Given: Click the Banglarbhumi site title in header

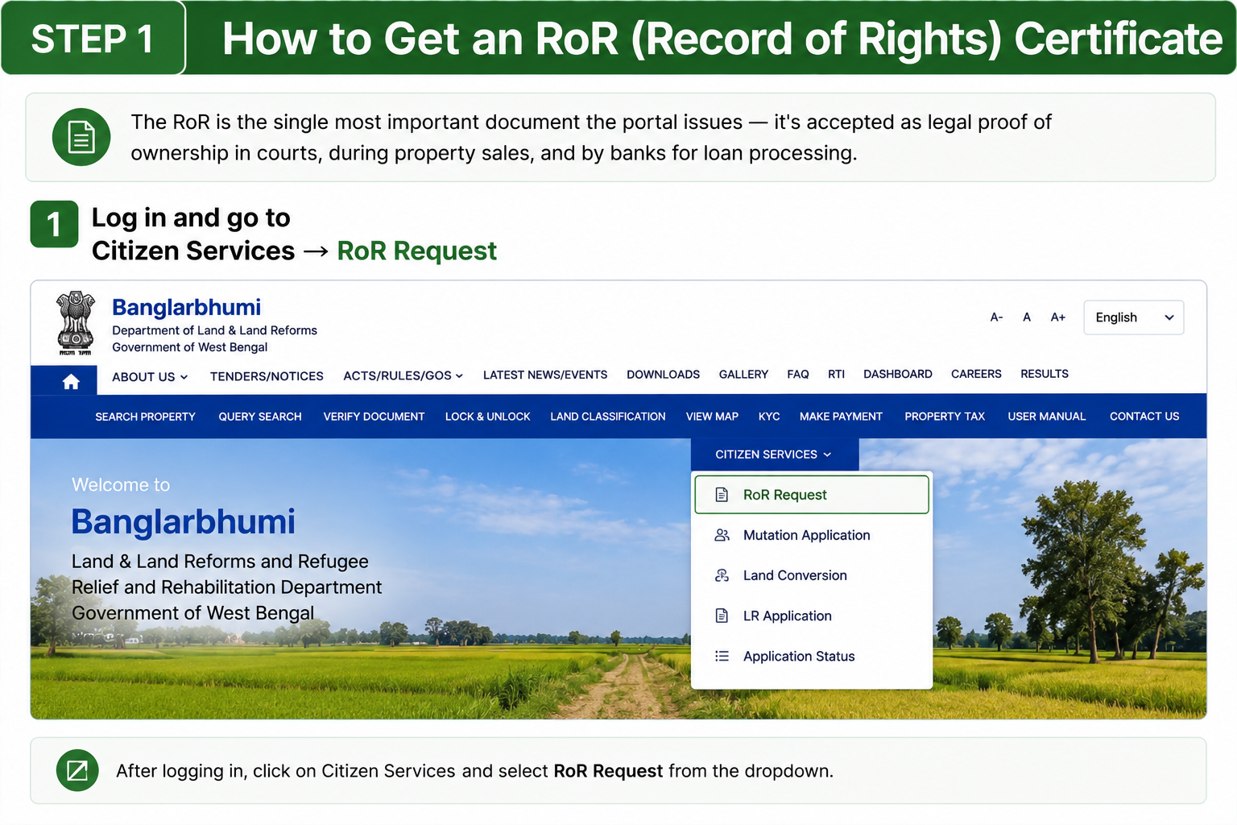Looking at the screenshot, I should tap(186, 308).
